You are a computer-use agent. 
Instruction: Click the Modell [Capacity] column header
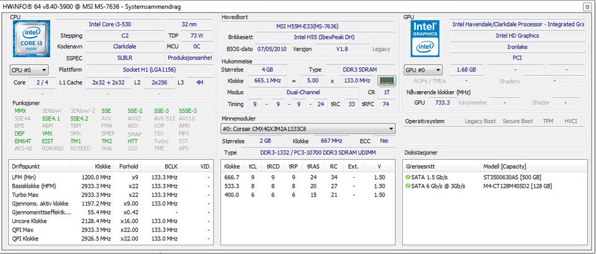[505, 167]
